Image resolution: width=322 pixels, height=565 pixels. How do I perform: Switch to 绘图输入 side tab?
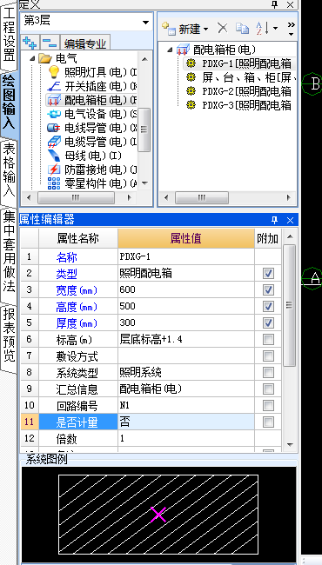point(9,103)
